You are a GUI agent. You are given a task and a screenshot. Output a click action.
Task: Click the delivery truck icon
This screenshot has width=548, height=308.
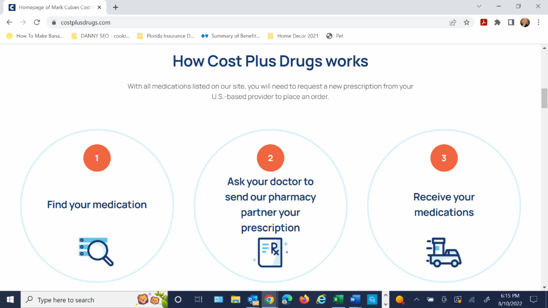(444, 252)
